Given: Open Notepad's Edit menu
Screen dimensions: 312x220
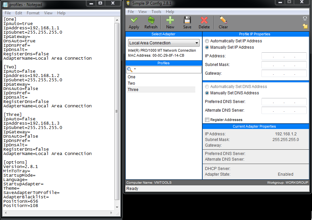Looking at the screenshot, I should (18, 13).
